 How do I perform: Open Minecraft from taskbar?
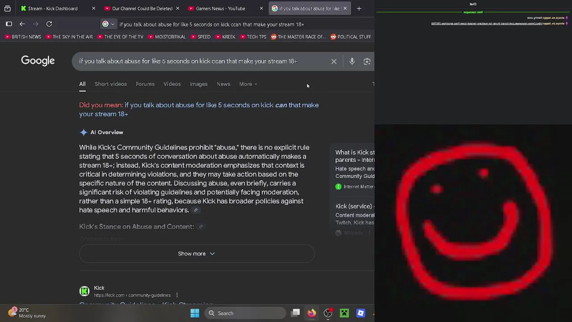[344, 313]
